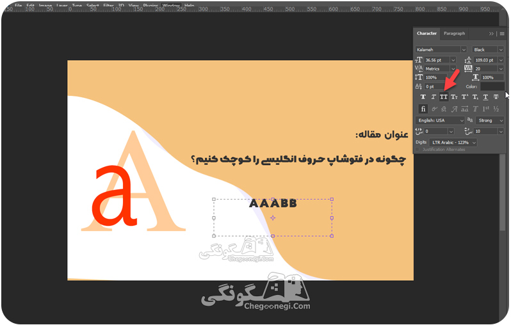Click diacritic horizontal position icon
Screen dimensions: 511x325
coord(419,131)
